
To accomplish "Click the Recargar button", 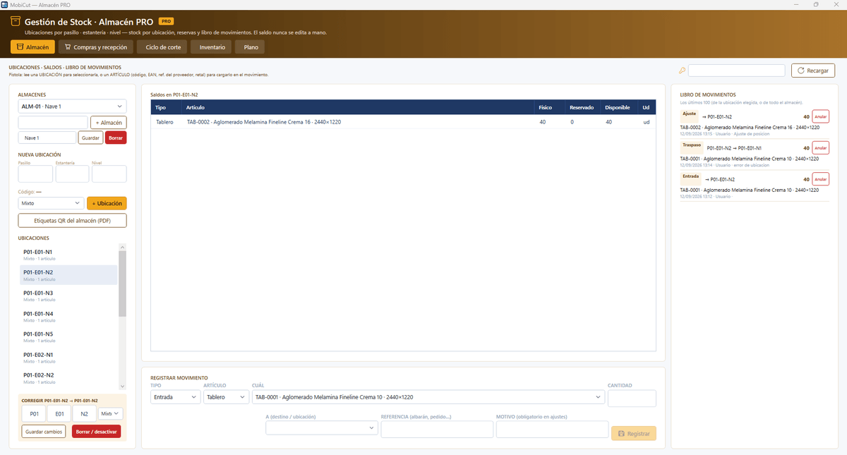I will [x=813, y=71].
